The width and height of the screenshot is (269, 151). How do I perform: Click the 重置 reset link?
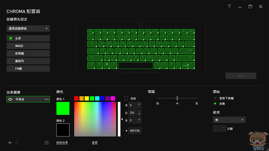tap(95, 143)
